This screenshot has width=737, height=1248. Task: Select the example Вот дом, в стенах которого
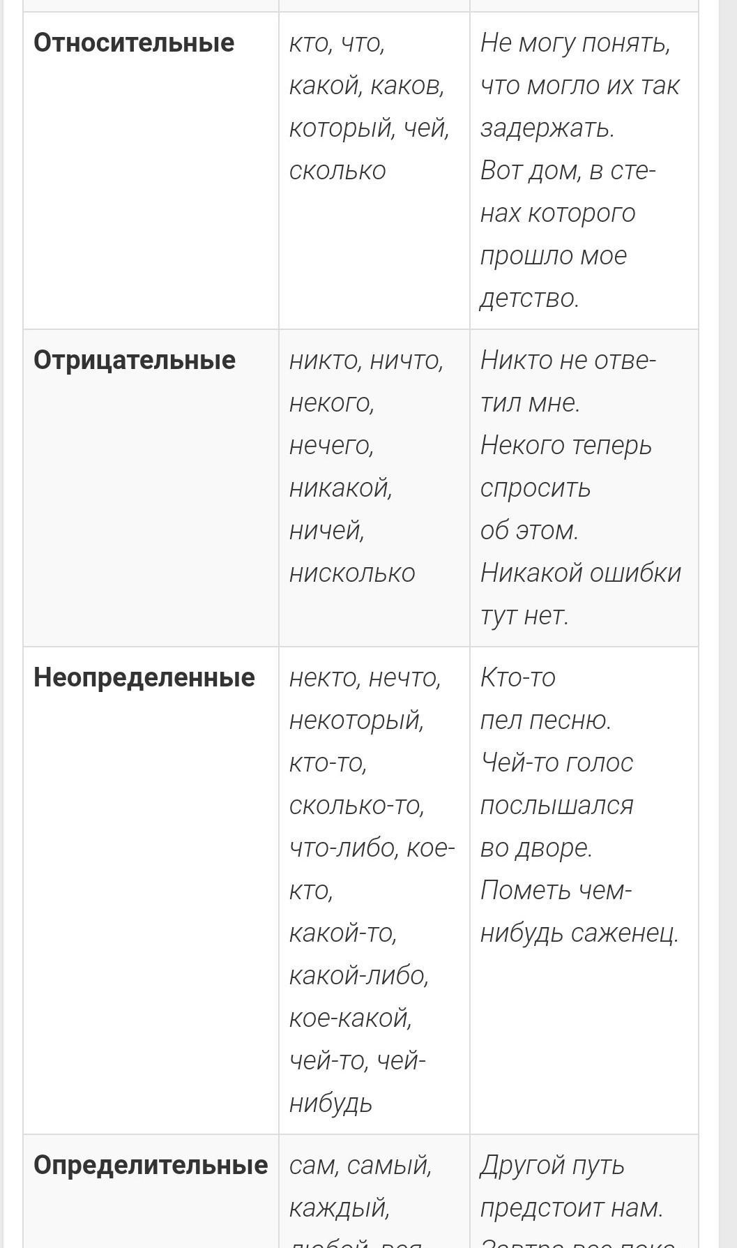[x=568, y=234]
